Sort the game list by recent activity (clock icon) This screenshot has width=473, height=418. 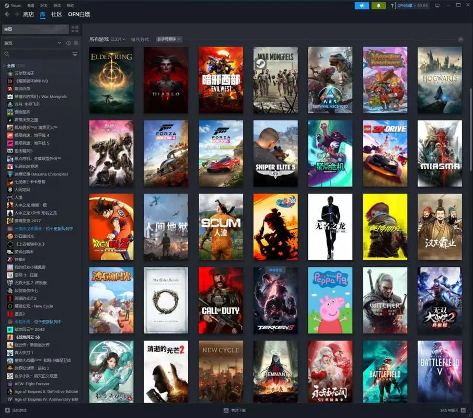point(68,43)
